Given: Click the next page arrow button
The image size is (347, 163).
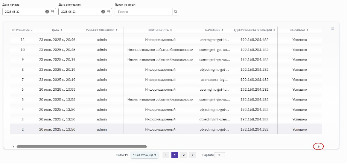Looking at the screenshot, I should [193, 155].
